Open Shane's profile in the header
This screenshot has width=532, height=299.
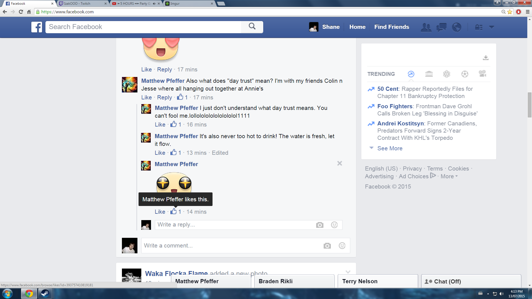324,27
